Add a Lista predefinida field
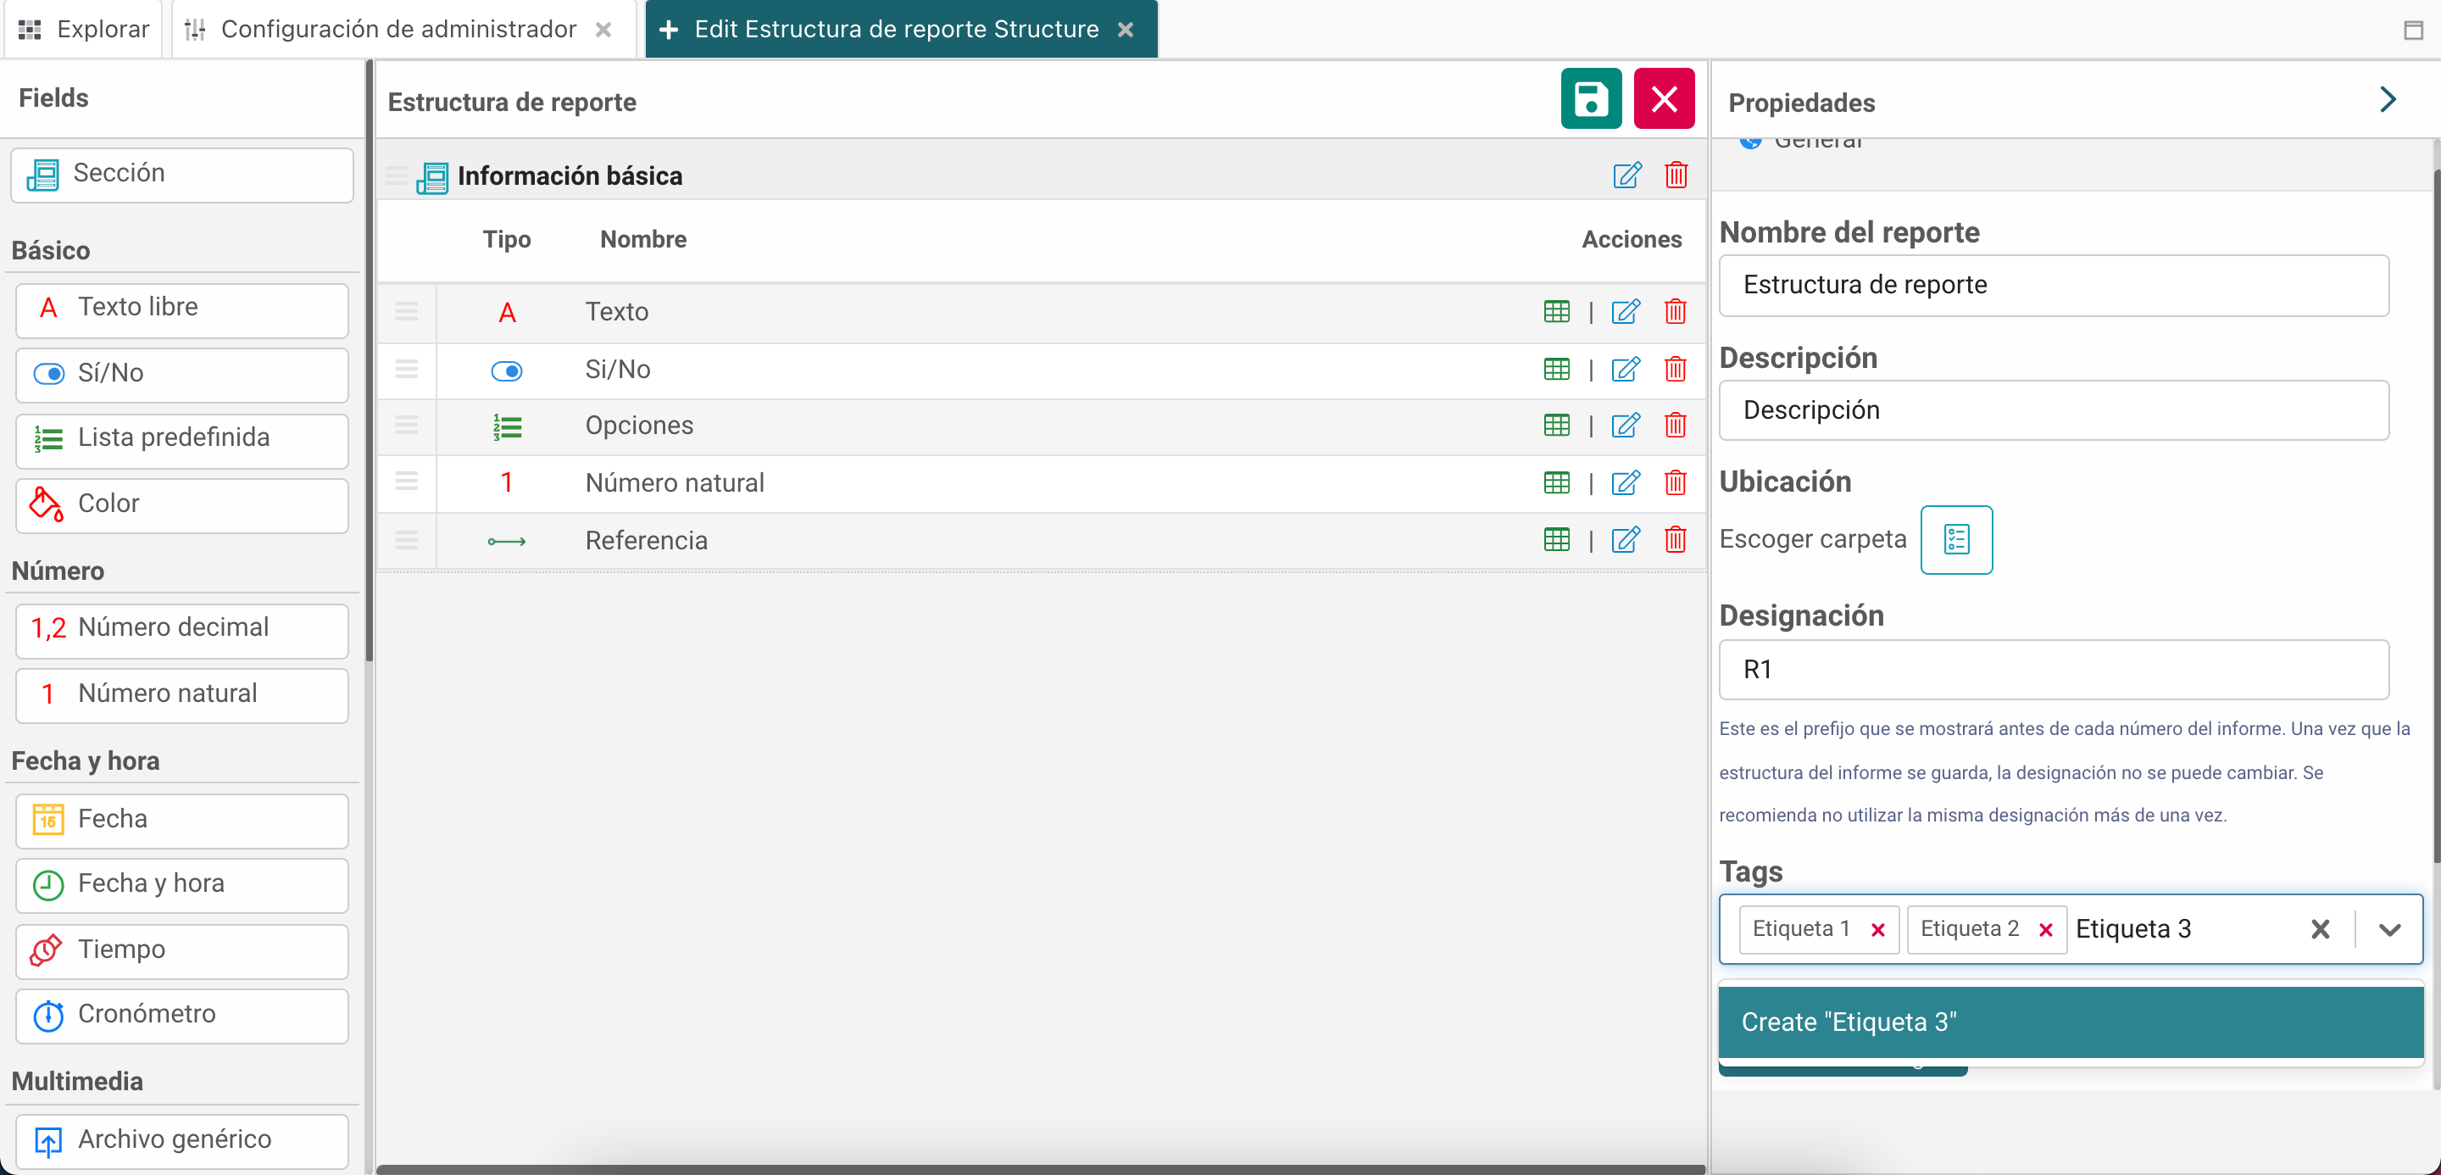Screen dimensions: 2441x1175 point(182,440)
